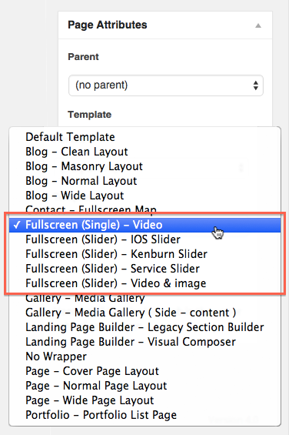This screenshot has height=435, width=289.
Task: Select Fullscreen (Slider) – Service Slider
Action: click(x=145, y=269)
